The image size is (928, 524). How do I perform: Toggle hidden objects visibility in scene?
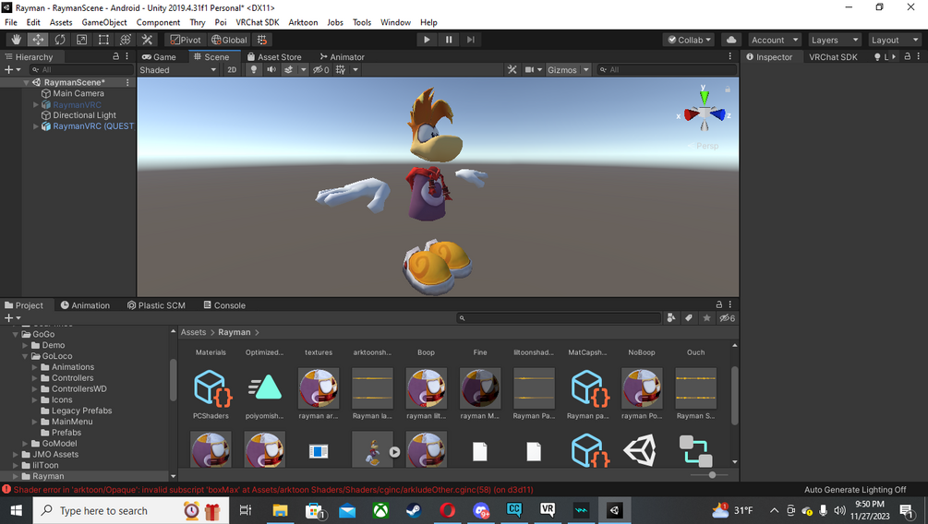click(x=321, y=70)
